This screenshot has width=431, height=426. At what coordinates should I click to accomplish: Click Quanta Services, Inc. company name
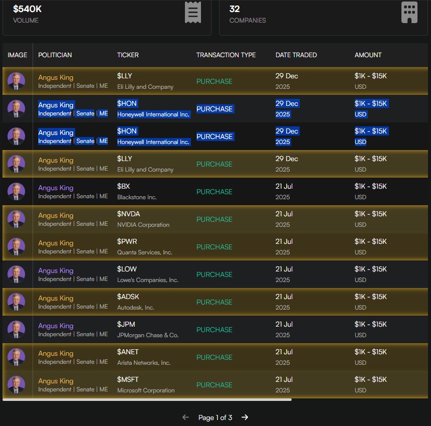click(x=144, y=252)
